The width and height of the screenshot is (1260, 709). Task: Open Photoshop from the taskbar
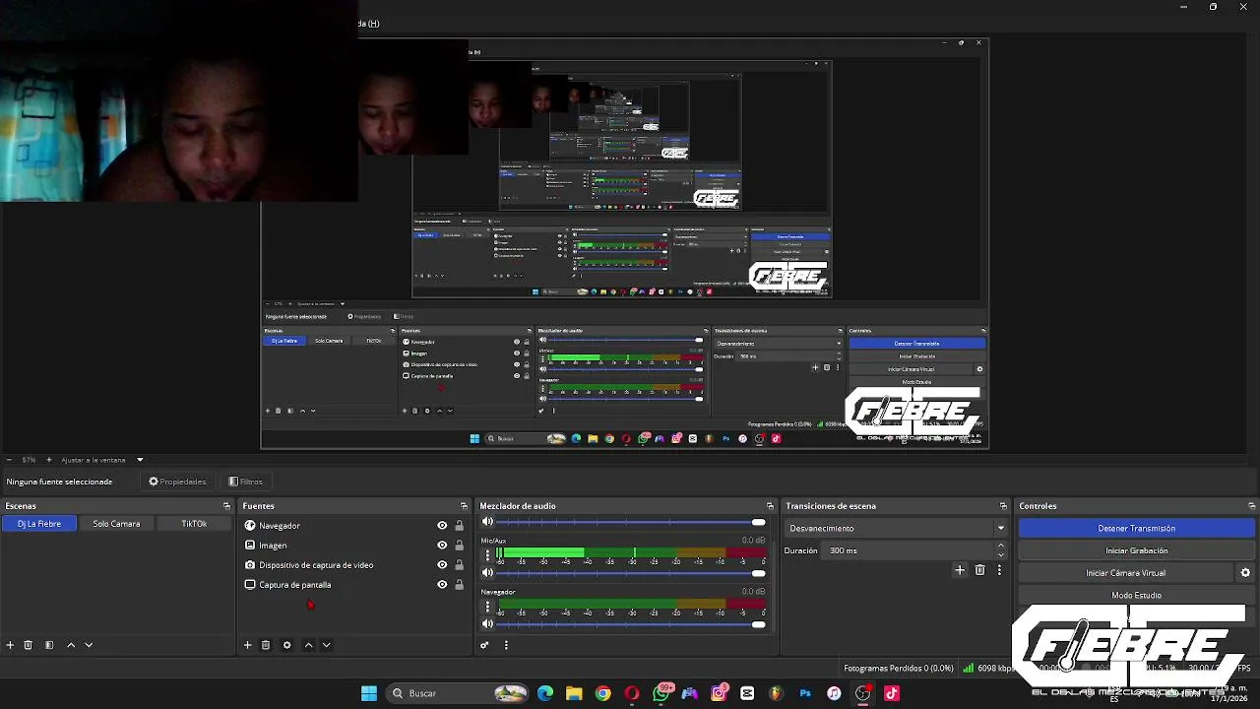click(x=805, y=693)
